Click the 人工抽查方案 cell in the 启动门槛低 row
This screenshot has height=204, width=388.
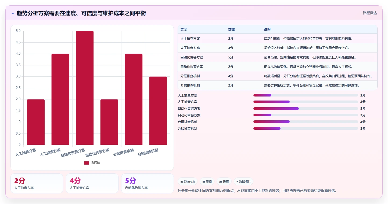[190, 38]
